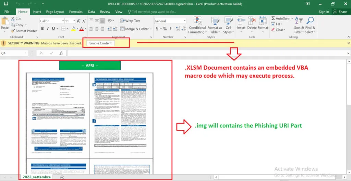Toggle Italic formatting

pos(48,29)
